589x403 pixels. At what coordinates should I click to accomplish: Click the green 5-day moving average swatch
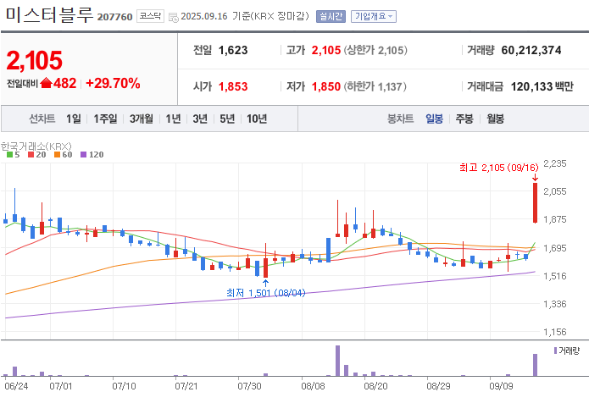coord(10,155)
